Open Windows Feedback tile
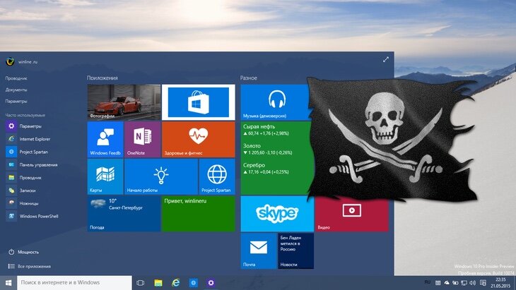This screenshot has height=290, width=516. click(105, 139)
